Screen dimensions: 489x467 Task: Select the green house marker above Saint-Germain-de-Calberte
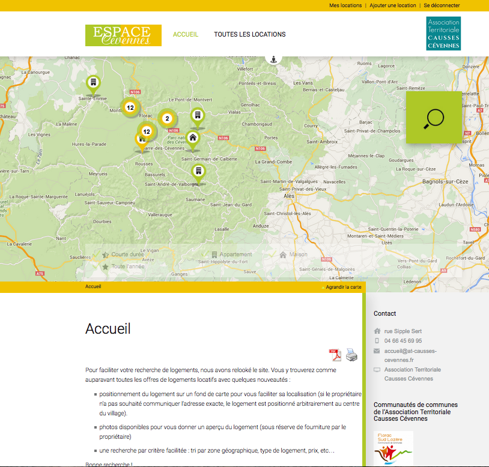tap(193, 140)
